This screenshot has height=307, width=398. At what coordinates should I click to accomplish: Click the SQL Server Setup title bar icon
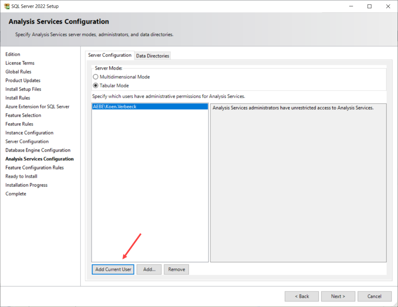click(x=7, y=6)
